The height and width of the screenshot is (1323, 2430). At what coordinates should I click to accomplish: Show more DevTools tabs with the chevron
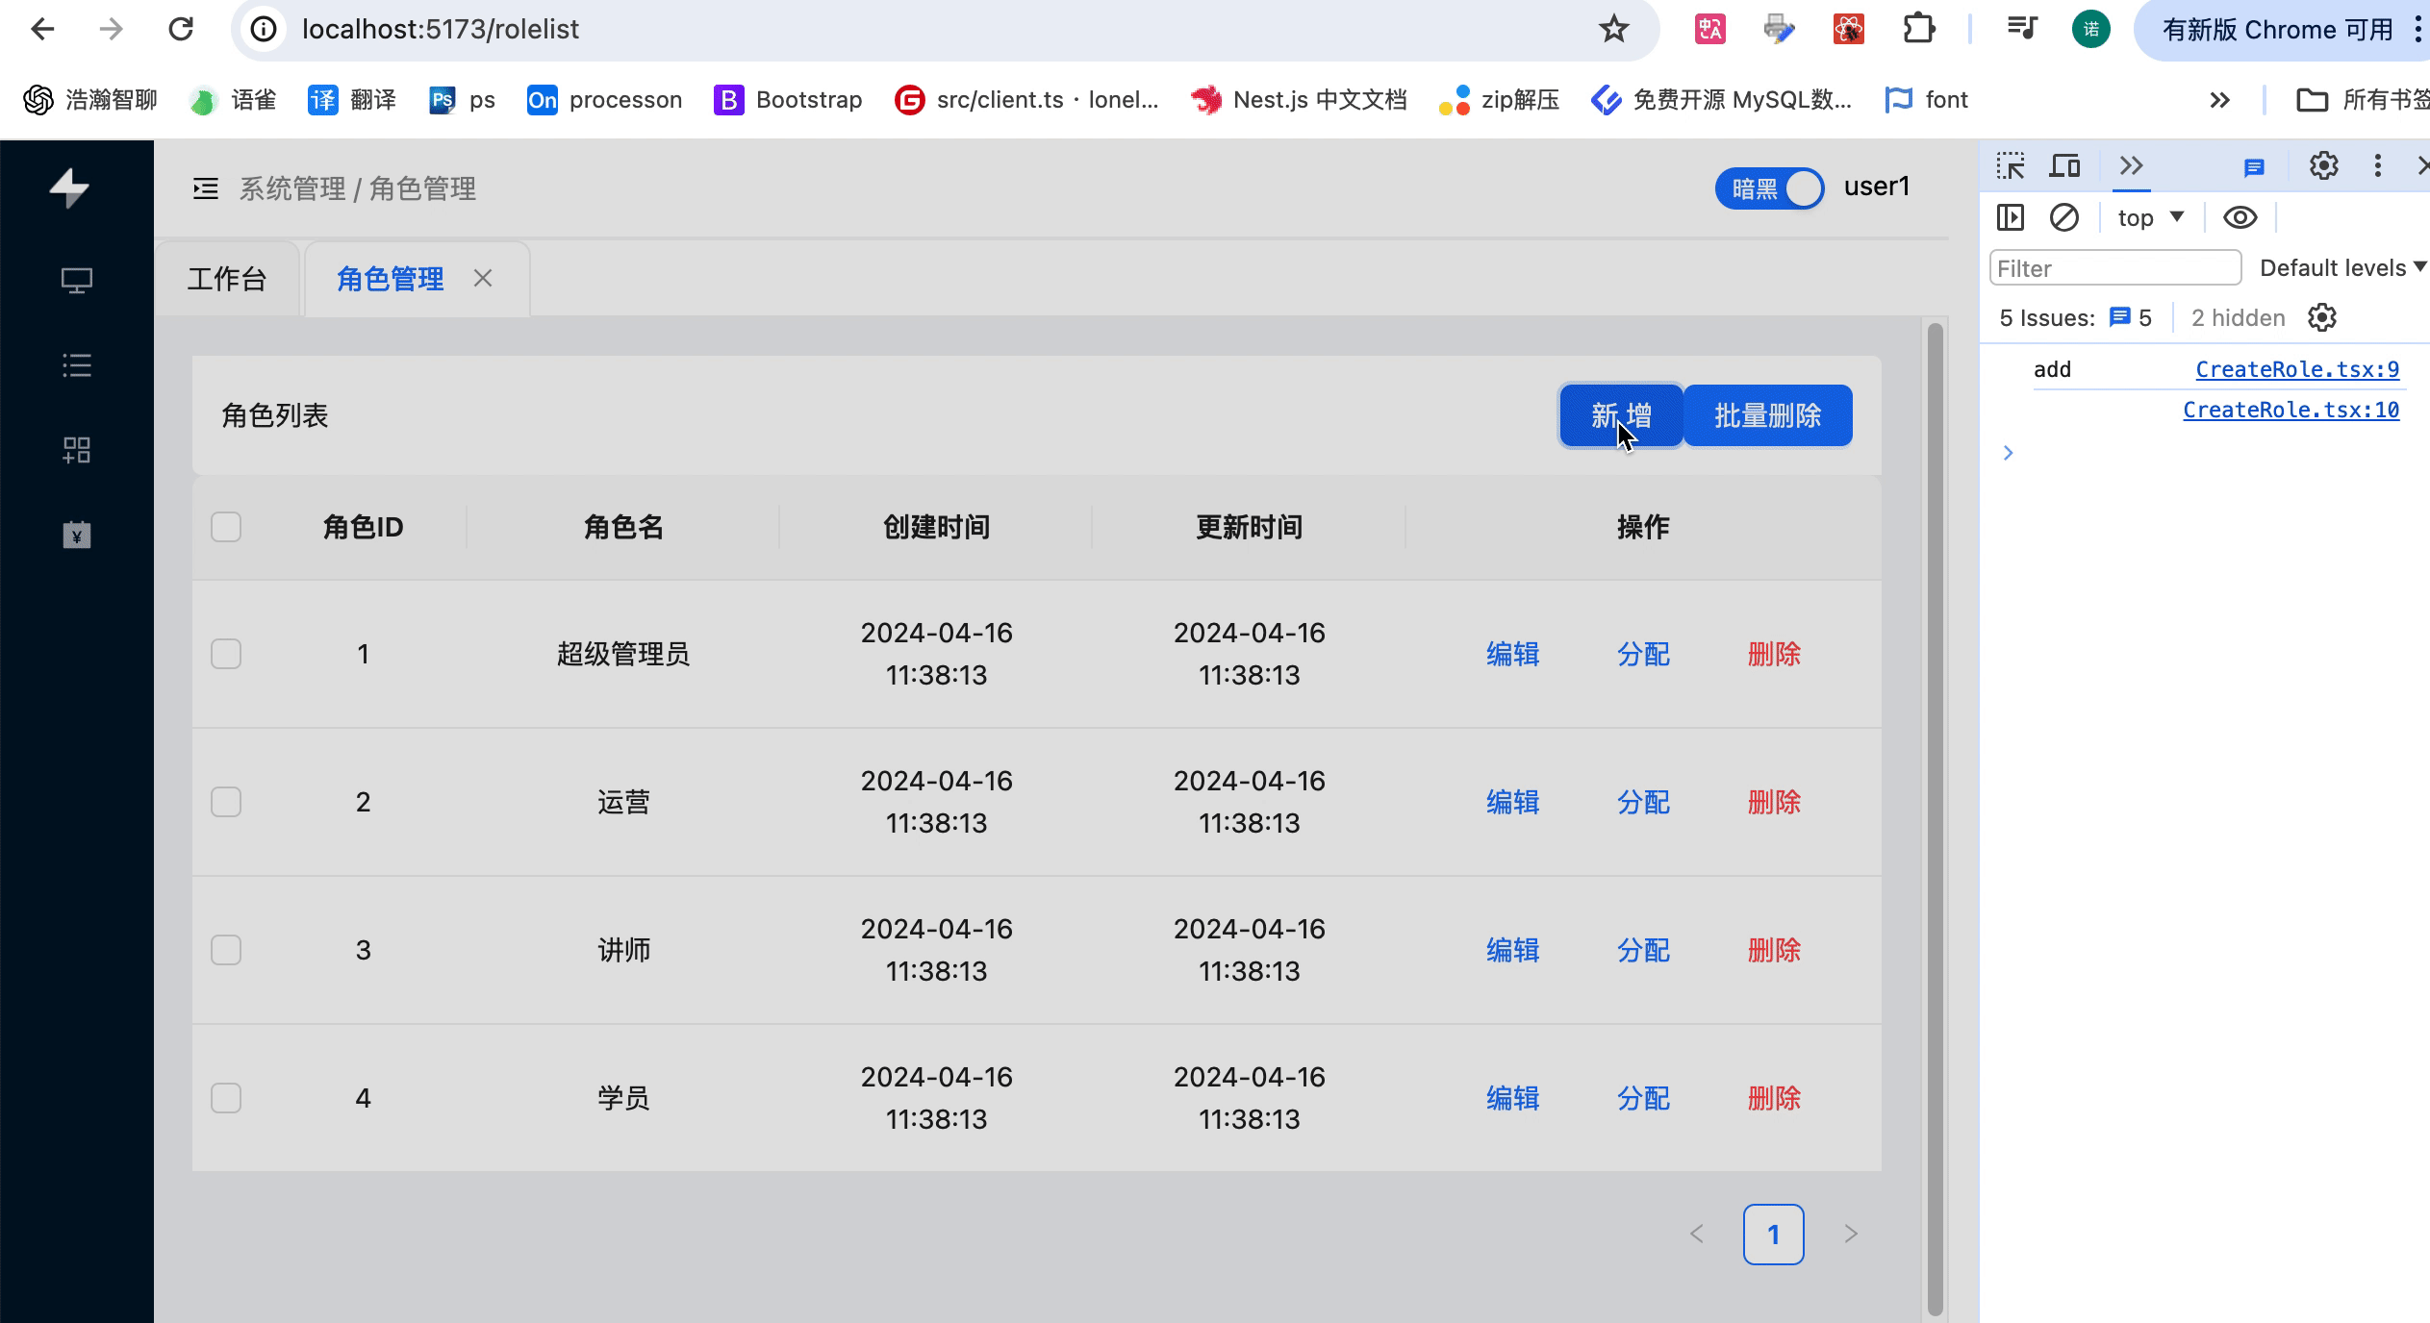2131,166
